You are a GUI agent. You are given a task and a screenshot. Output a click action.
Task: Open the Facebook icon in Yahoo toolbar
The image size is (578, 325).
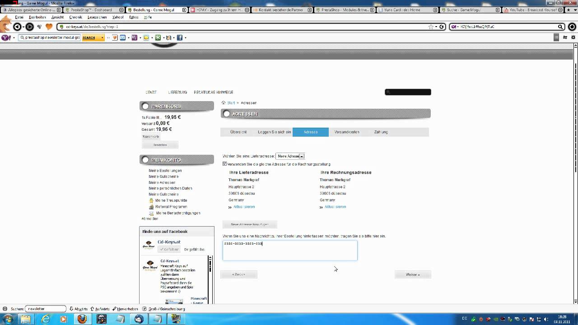click(x=179, y=37)
